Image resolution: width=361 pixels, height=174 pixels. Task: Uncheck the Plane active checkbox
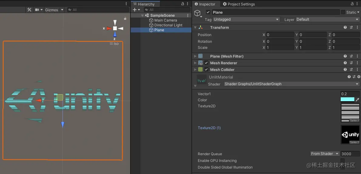click(208, 12)
